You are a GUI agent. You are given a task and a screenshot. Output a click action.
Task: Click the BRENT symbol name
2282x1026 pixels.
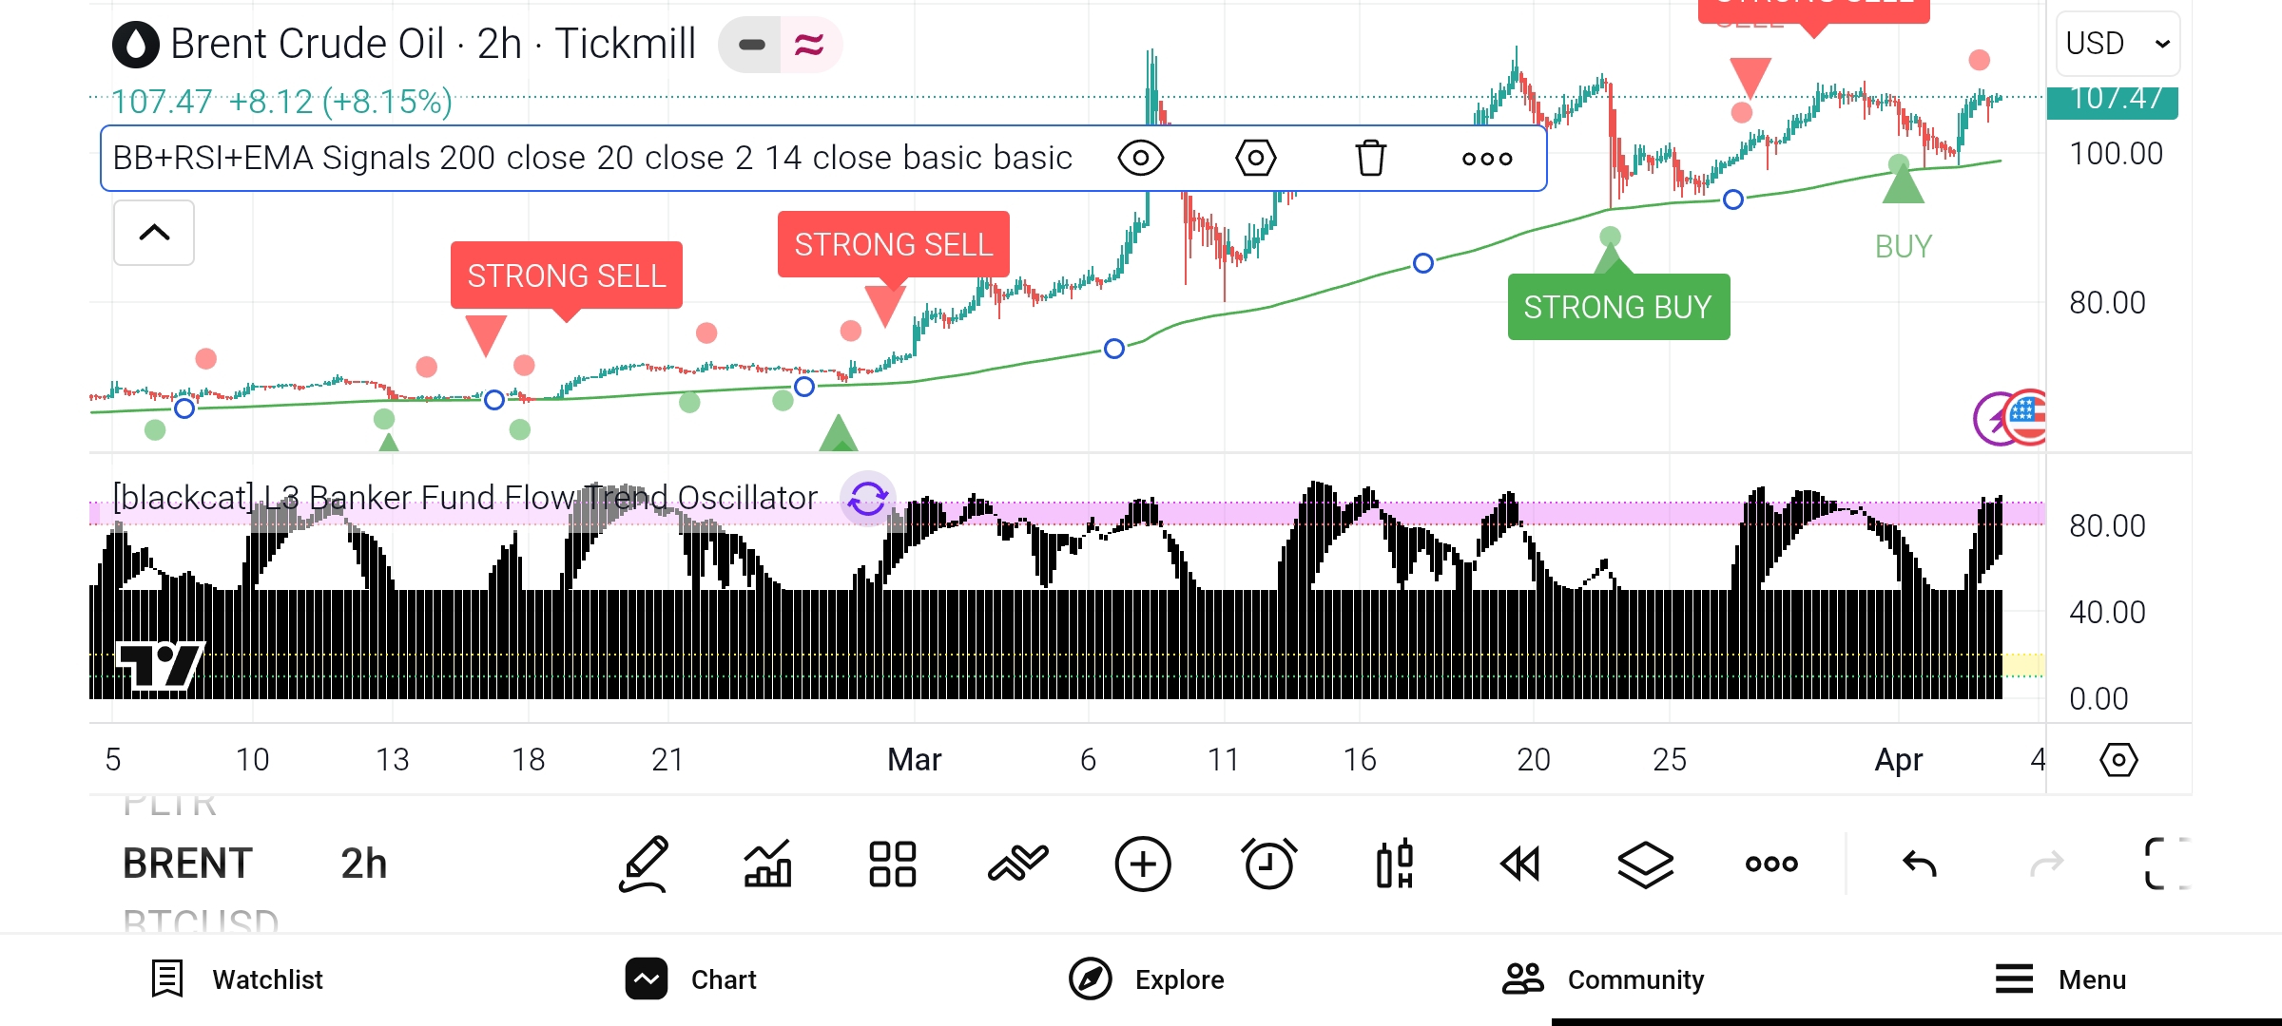coord(187,864)
